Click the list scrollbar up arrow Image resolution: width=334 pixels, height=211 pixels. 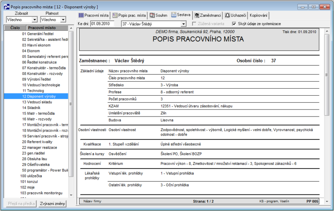71,28
